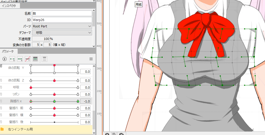Screen dimensions: 265x135
Task: Click the yellow folder icon for 右ツインテール用
Action: tap(2, 129)
